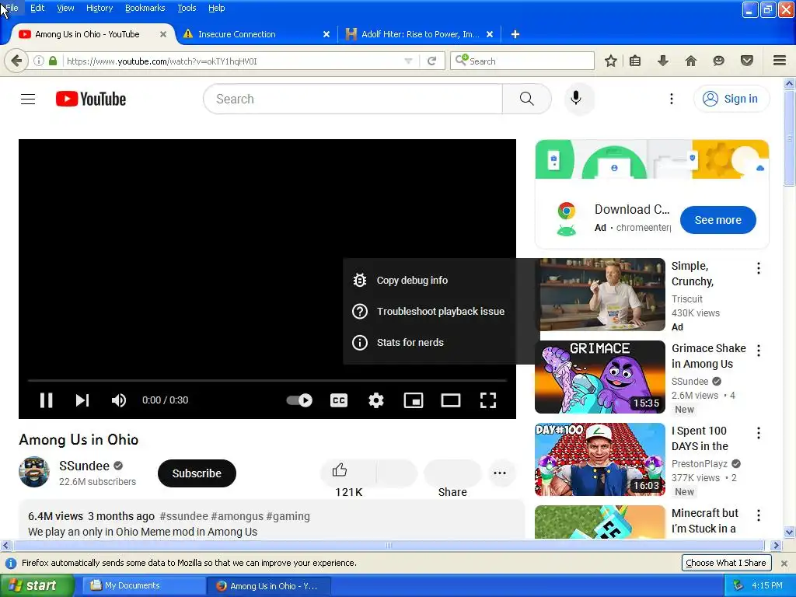The image size is (796, 597).
Task: Go to Firefox home page icon
Action: [690, 61]
